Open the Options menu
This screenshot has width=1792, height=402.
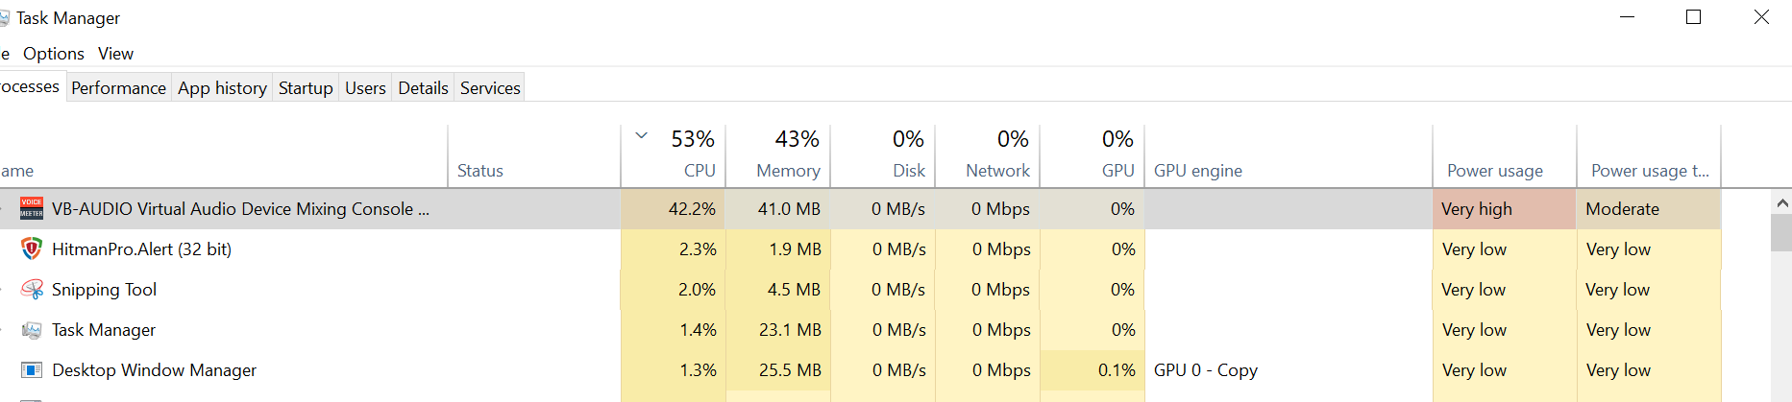(x=54, y=54)
